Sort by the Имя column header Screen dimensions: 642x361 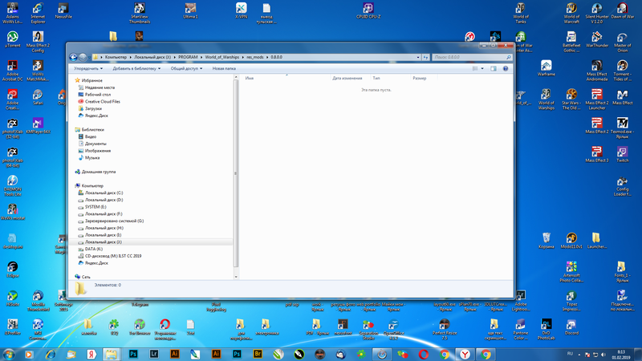tap(286, 78)
